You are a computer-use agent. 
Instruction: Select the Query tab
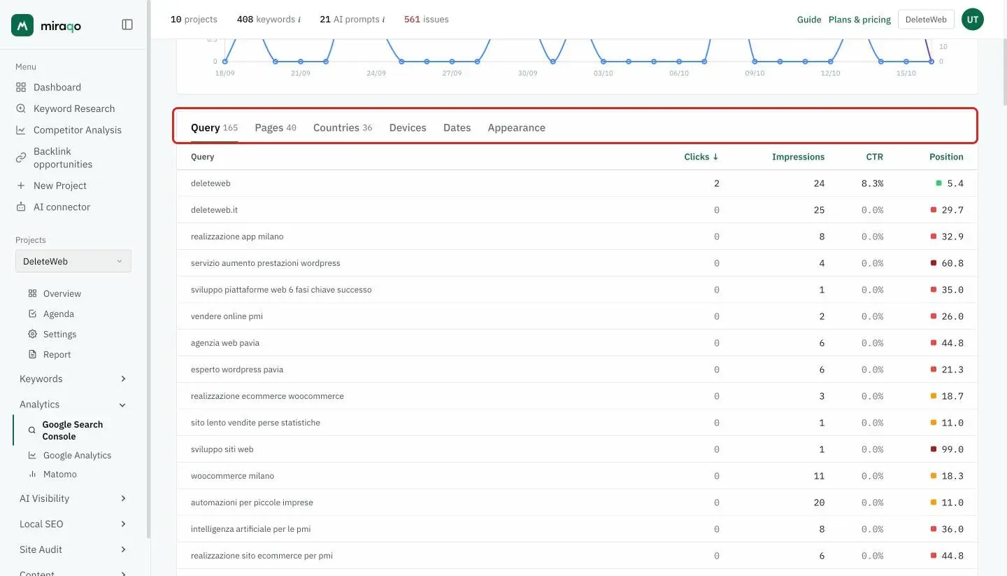(215, 127)
